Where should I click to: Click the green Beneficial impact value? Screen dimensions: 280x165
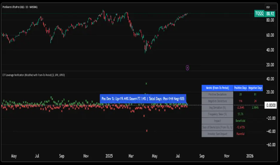pyautogui.click(x=241, y=121)
